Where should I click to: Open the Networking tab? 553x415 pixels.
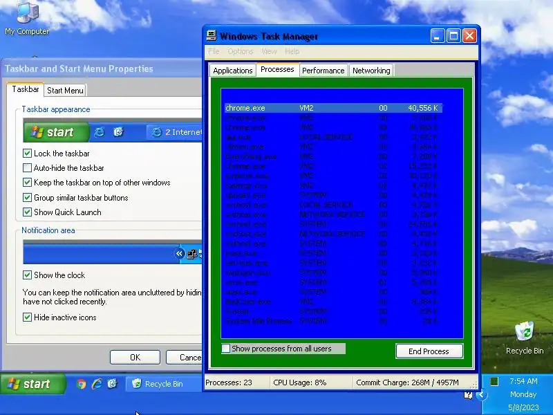[x=371, y=71]
